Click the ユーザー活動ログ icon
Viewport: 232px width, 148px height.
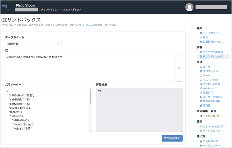tap(201, 97)
